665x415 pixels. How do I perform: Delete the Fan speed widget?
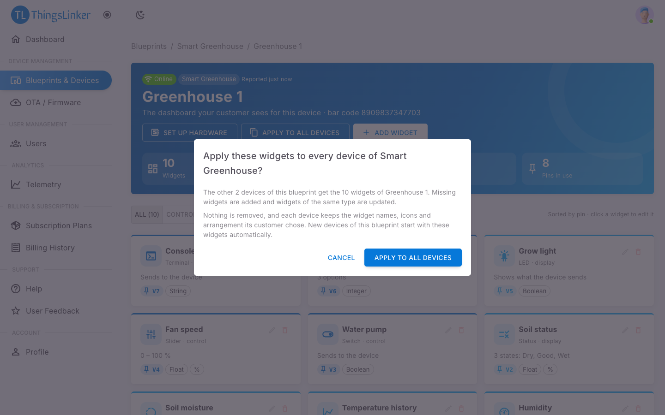tap(285, 330)
